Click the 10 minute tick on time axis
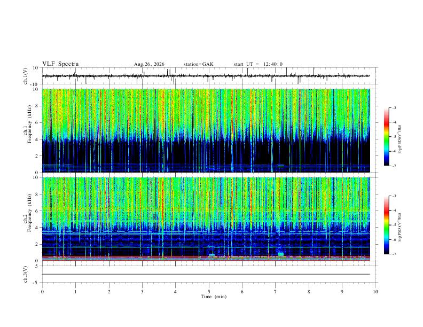Viewport: 423px width, 327px height. point(375,292)
